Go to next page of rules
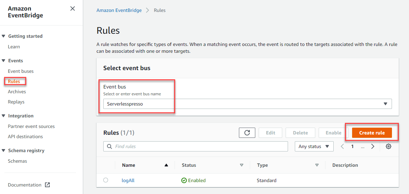The width and height of the screenshot is (409, 194). 373,146
